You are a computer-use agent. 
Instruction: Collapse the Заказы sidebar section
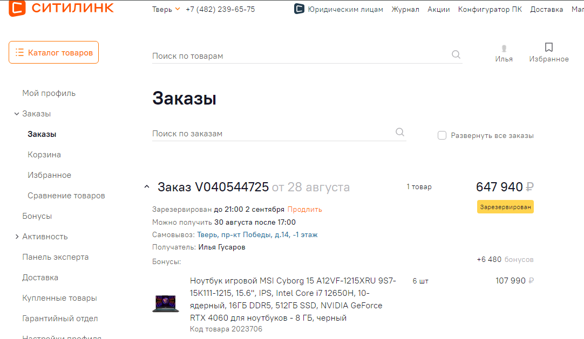16,114
